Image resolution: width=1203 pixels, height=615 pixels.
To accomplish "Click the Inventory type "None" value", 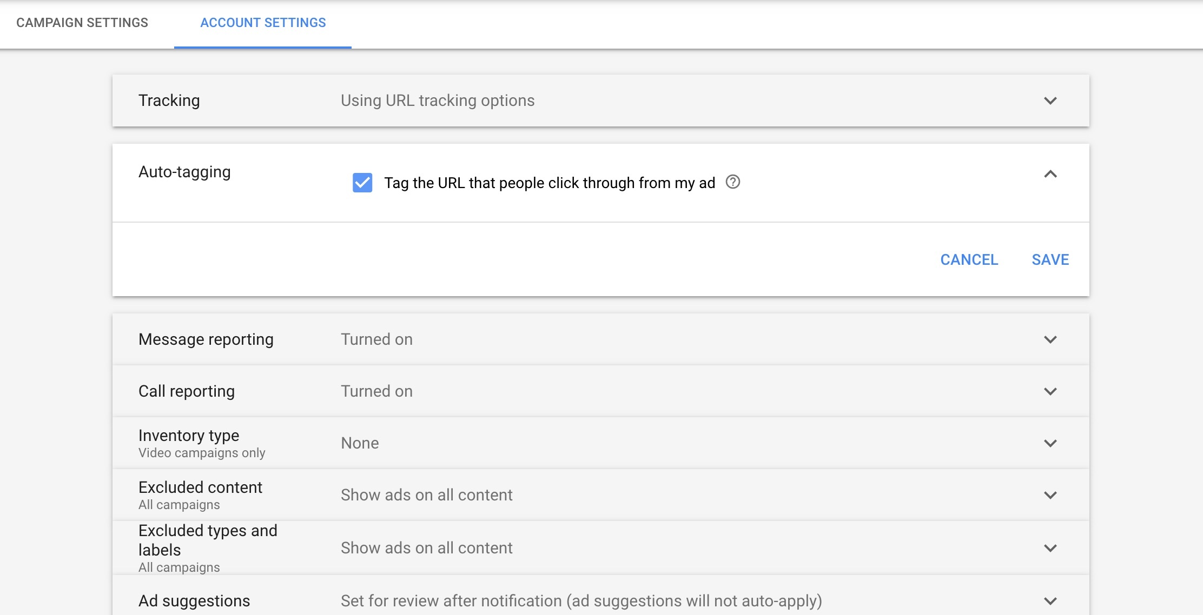I will [x=359, y=443].
